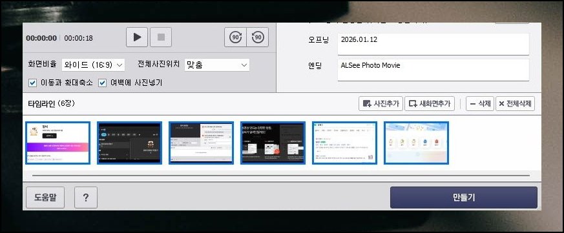Click the question mark button

[x=86, y=198]
